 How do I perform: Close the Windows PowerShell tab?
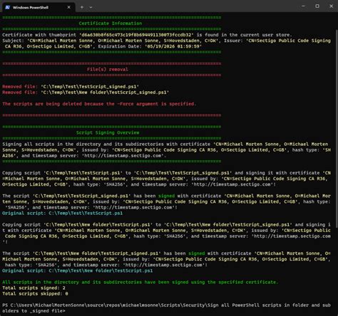pyautogui.click(x=68, y=7)
